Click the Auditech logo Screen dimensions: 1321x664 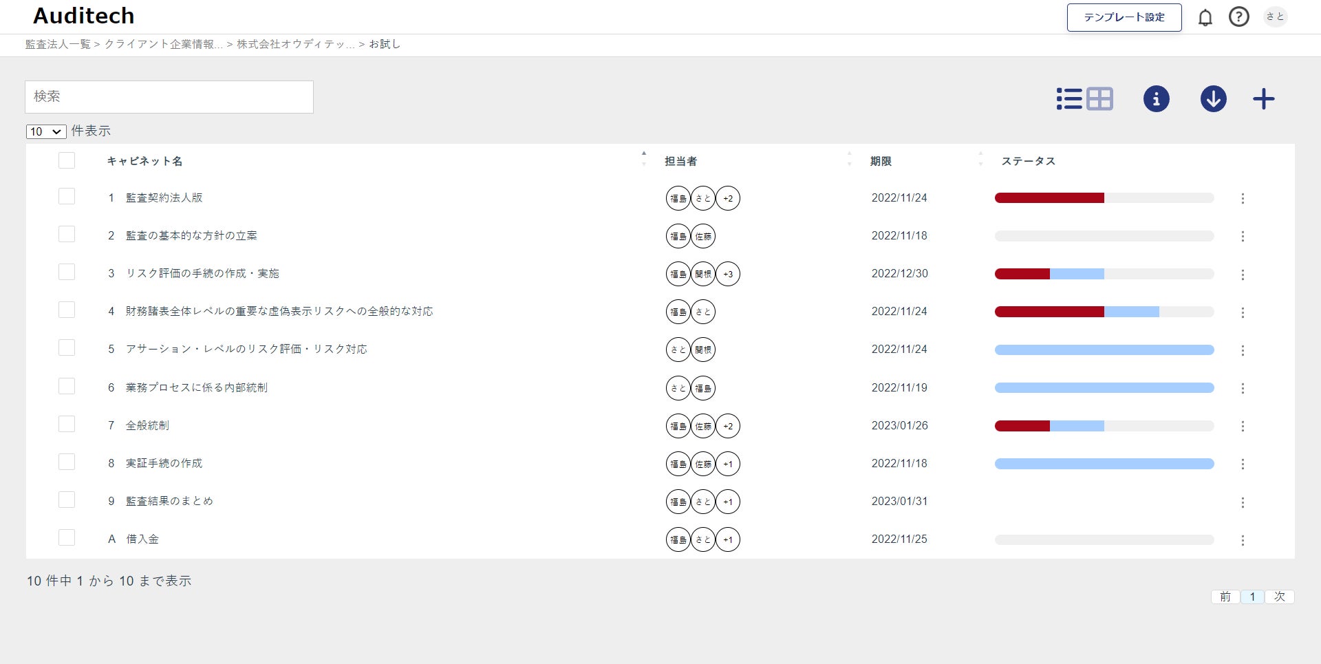[x=84, y=16]
